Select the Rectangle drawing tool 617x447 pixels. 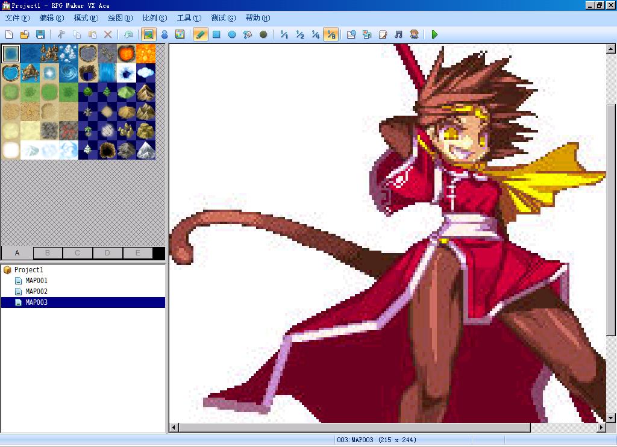216,34
